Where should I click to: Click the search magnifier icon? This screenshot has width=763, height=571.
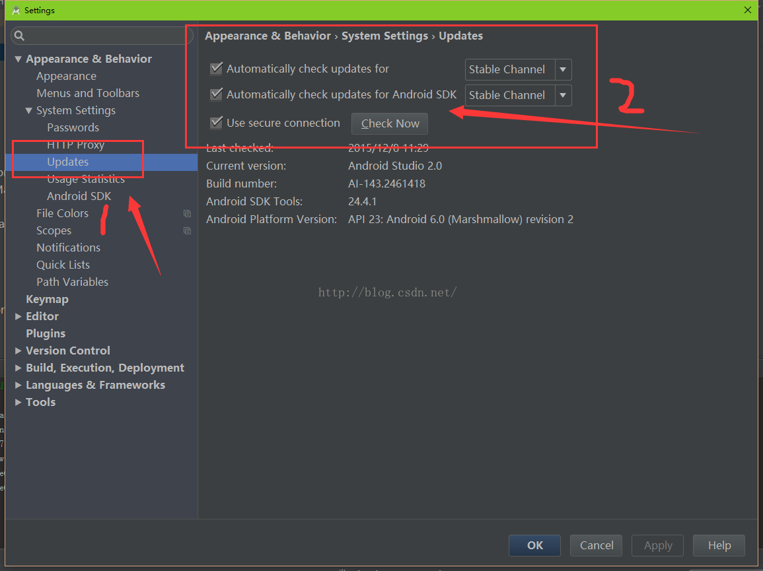[19, 36]
